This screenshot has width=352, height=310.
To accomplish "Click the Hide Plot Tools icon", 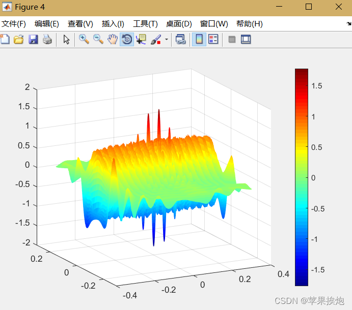I will [x=232, y=40].
